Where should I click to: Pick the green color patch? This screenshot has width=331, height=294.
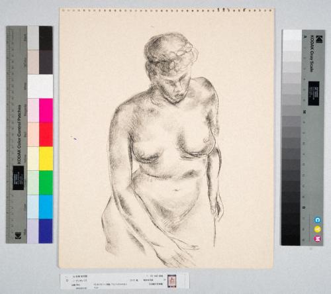[46, 183]
